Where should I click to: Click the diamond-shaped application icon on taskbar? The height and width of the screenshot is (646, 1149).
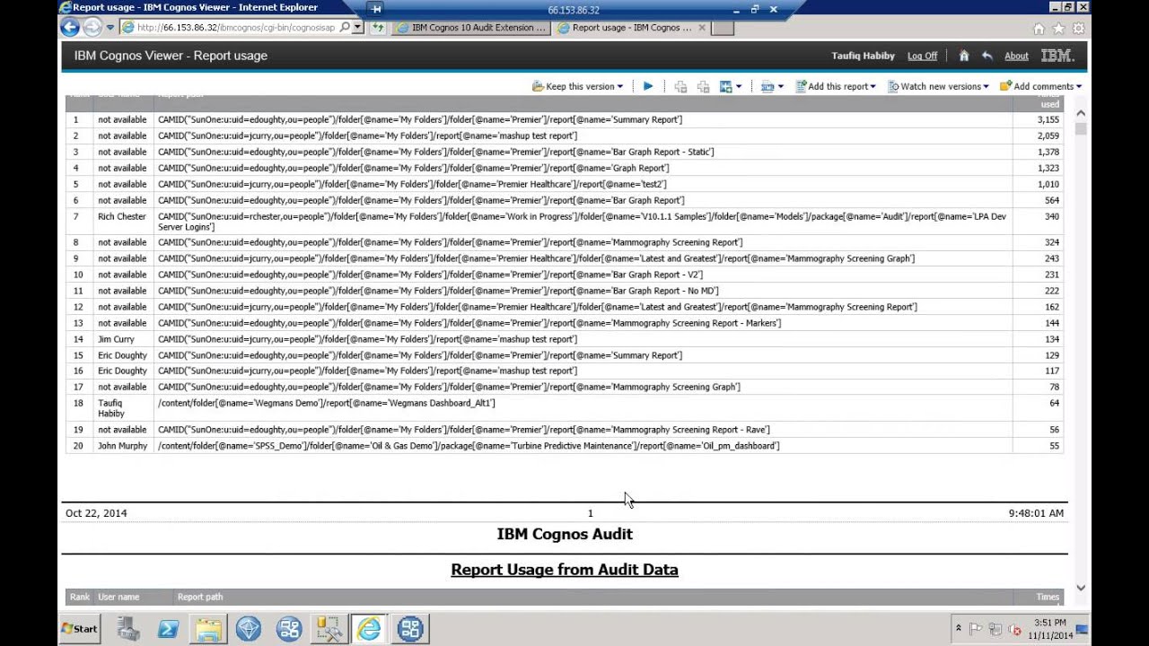(x=249, y=628)
